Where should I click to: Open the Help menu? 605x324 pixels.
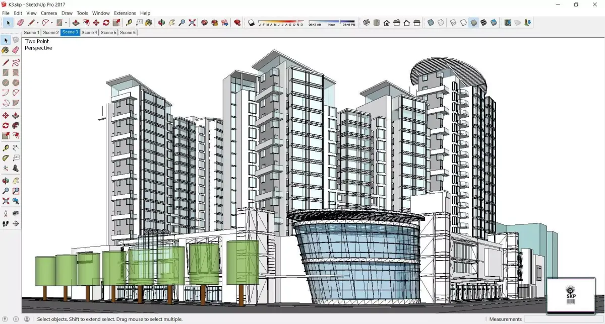(x=145, y=13)
